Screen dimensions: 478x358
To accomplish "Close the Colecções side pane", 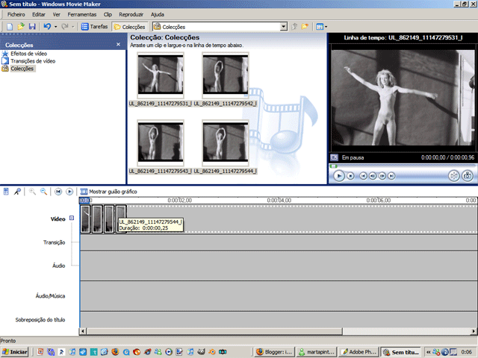I will click(x=118, y=45).
